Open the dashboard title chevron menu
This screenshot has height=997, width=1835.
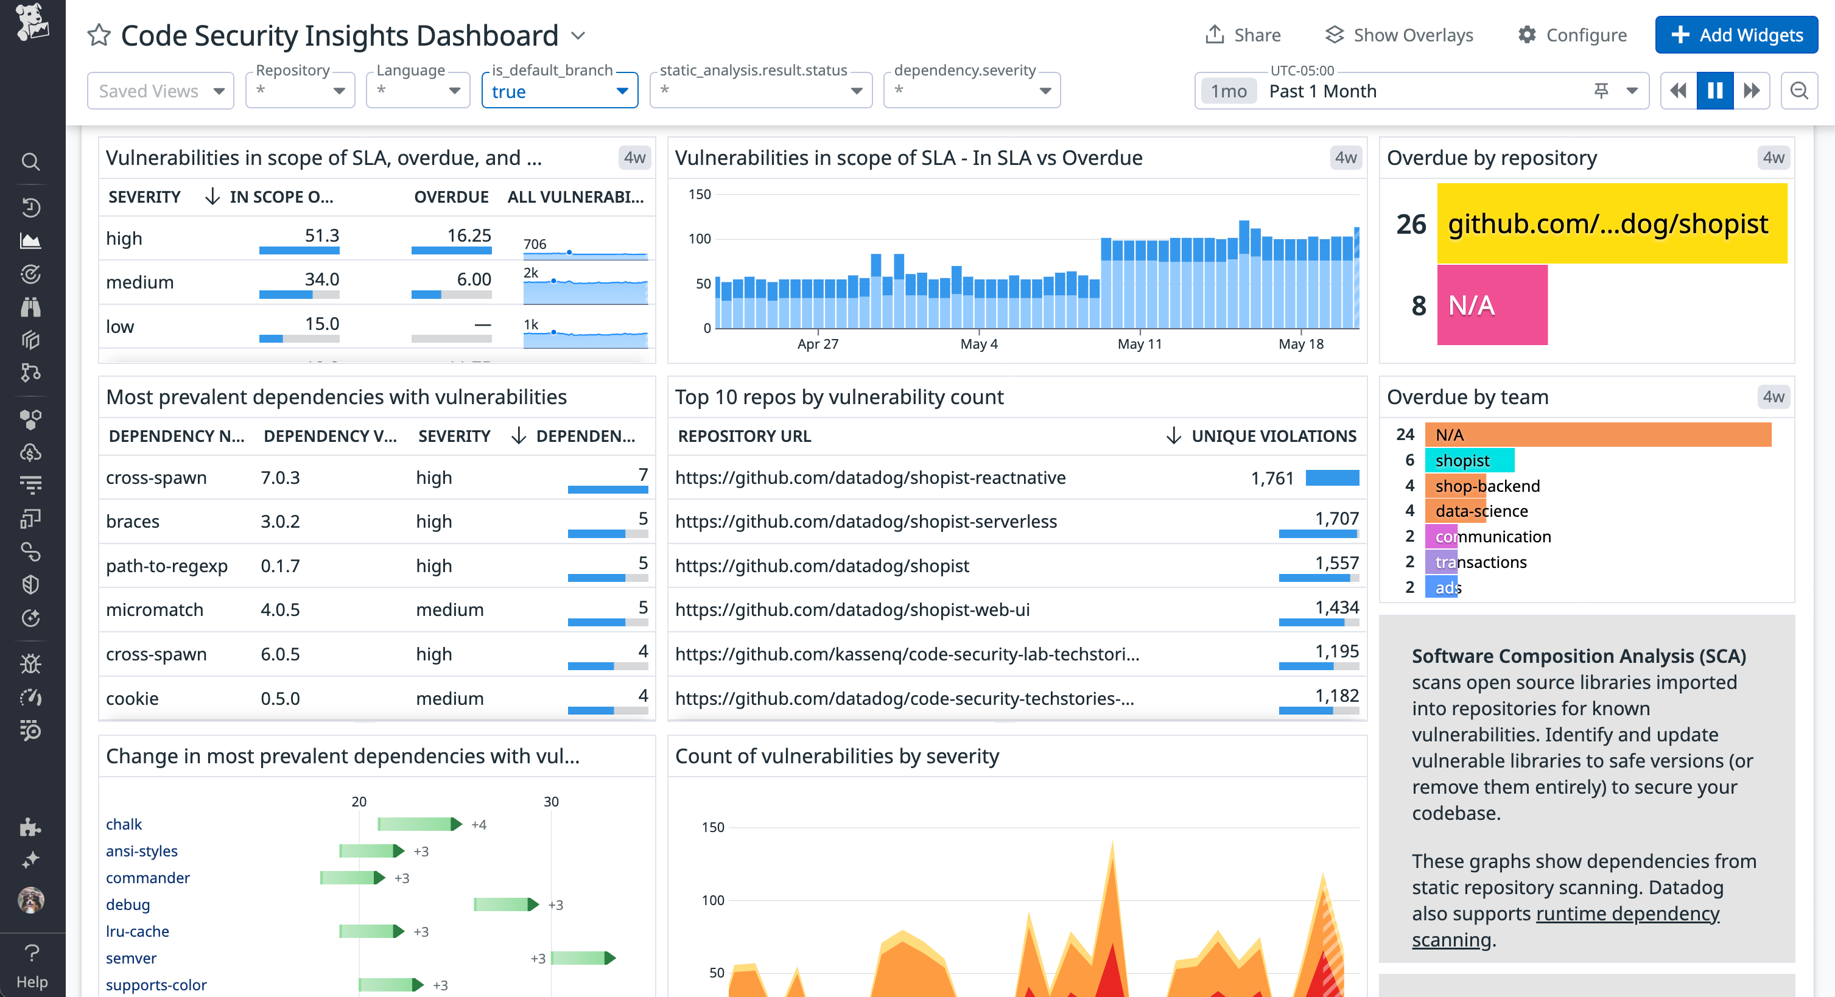pyautogui.click(x=578, y=35)
